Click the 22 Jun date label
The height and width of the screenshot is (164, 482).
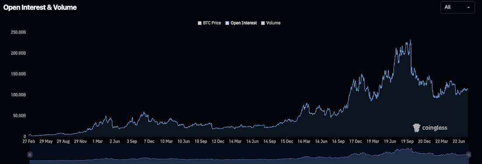[x=458, y=142]
